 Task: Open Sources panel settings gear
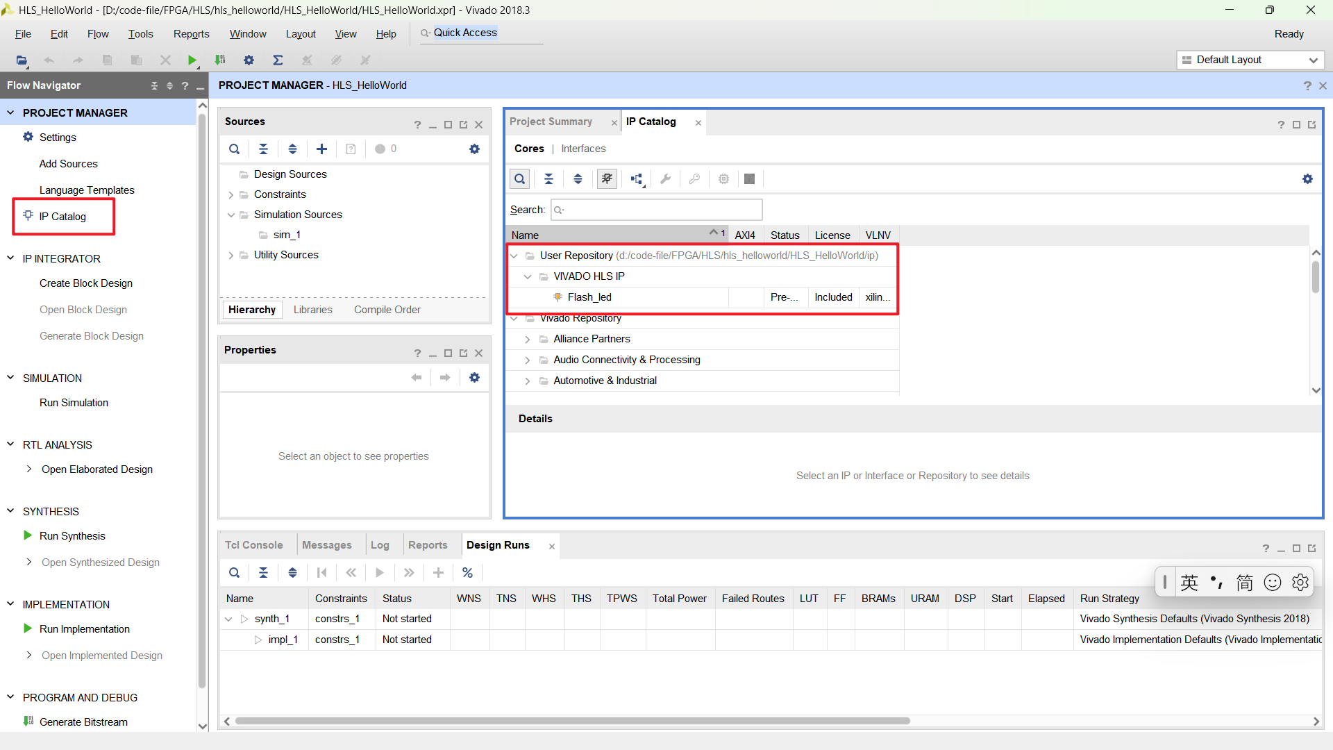[474, 149]
